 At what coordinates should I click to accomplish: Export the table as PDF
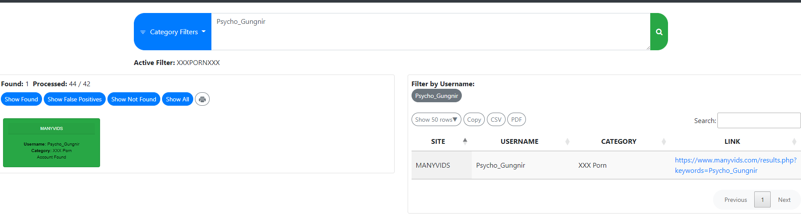click(x=516, y=120)
